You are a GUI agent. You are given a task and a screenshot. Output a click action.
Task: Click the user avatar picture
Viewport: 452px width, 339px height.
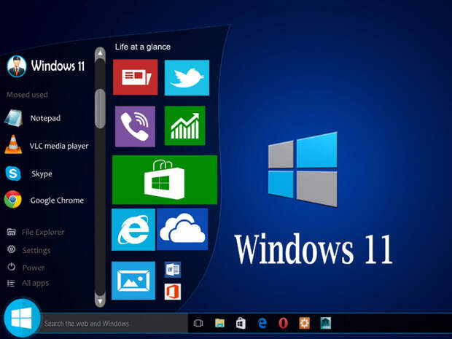tap(17, 66)
